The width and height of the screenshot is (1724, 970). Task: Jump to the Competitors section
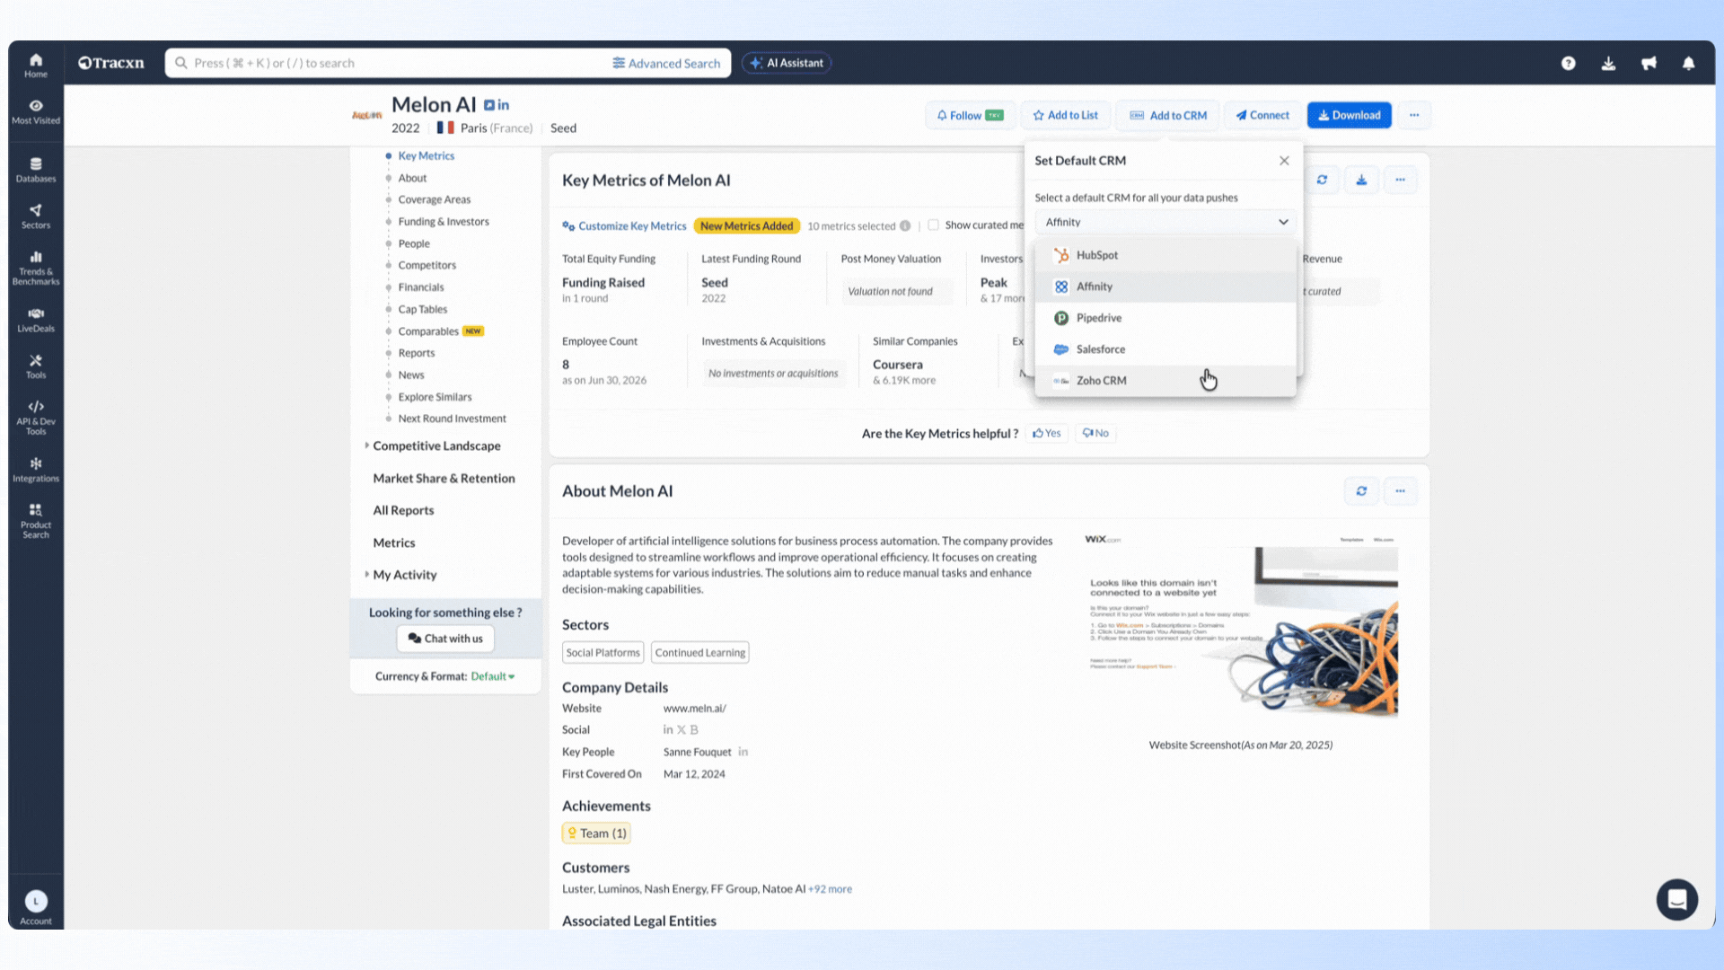(x=427, y=265)
